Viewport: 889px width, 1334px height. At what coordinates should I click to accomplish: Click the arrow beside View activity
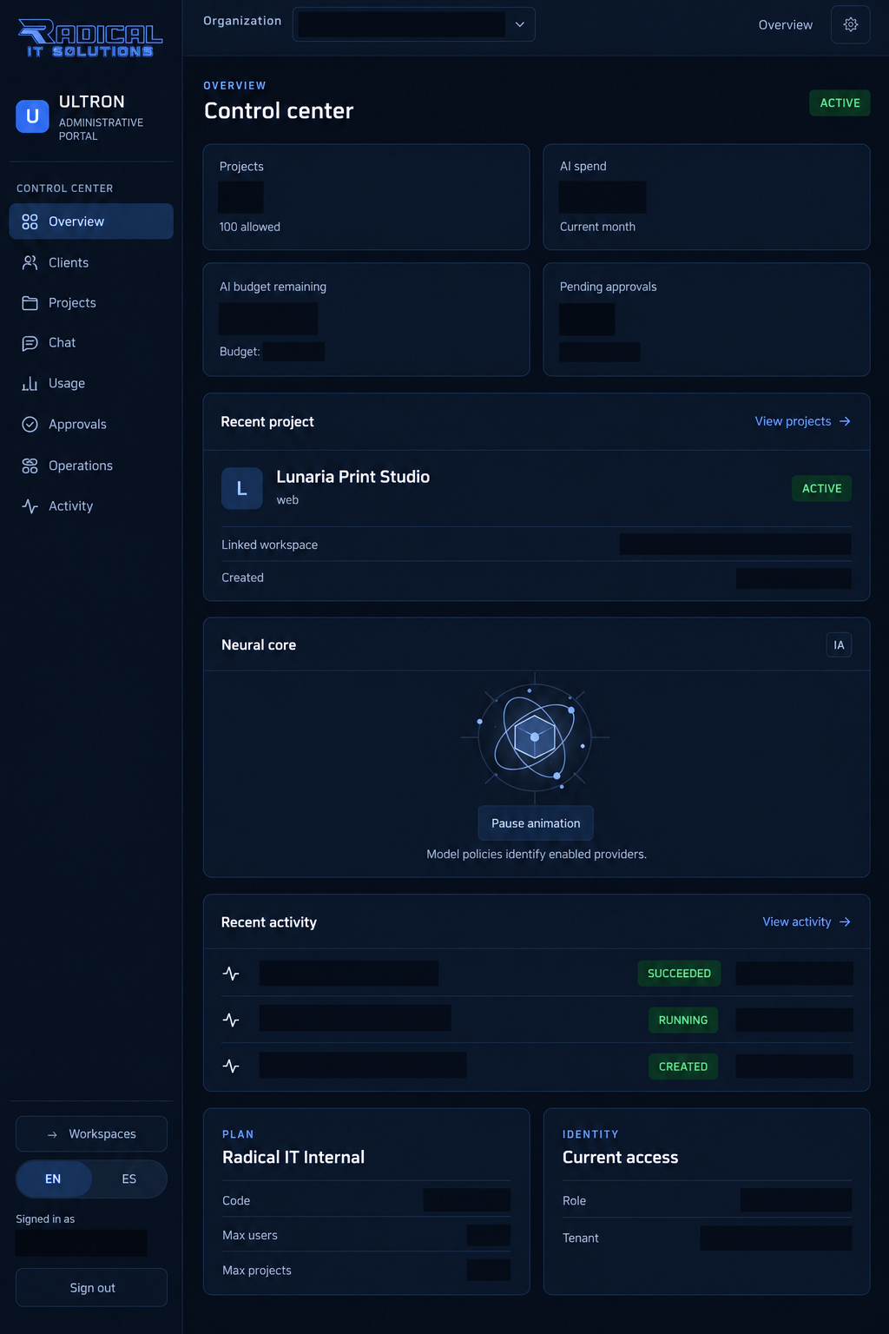[x=845, y=921]
